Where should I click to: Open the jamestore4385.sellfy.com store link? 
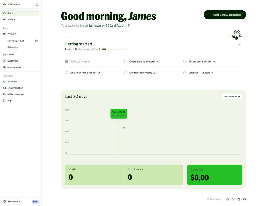pos(107,25)
